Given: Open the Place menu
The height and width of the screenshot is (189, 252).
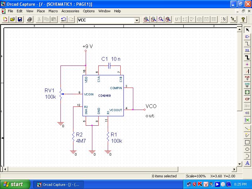Looking at the screenshot, I should pyautogui.click(x=41, y=11).
